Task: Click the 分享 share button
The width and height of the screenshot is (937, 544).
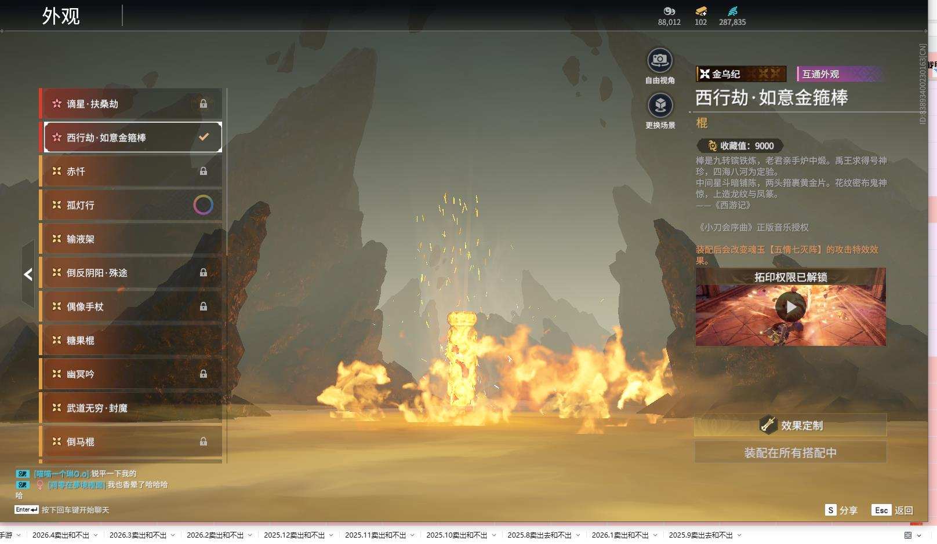Action: coord(841,510)
